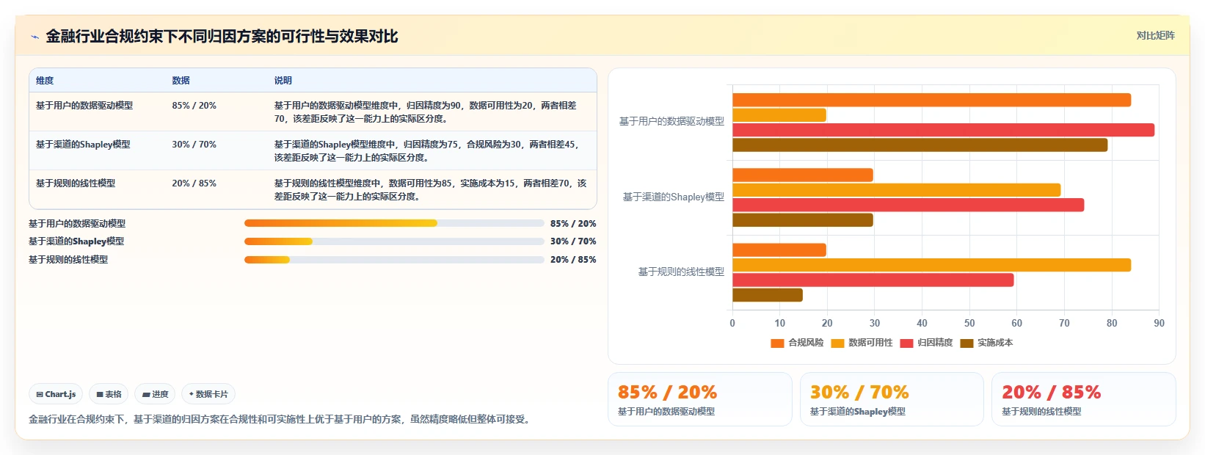
Task: Select table cell 基于规则的线性模型
Action: click(76, 183)
